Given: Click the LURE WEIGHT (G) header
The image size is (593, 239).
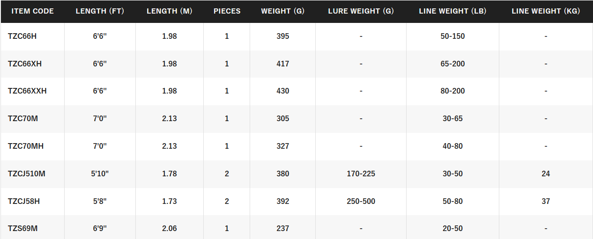Looking at the screenshot, I should pos(361,11).
